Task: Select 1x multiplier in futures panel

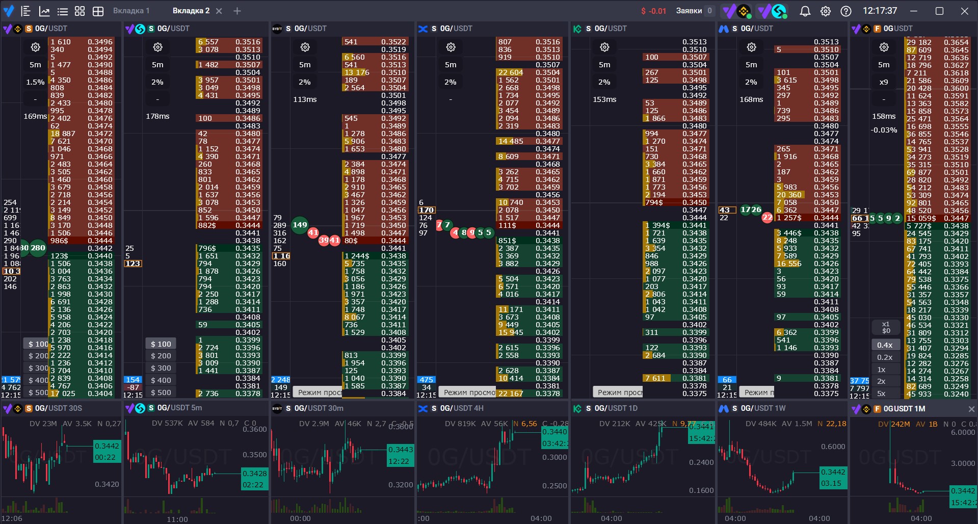Action: (885, 370)
